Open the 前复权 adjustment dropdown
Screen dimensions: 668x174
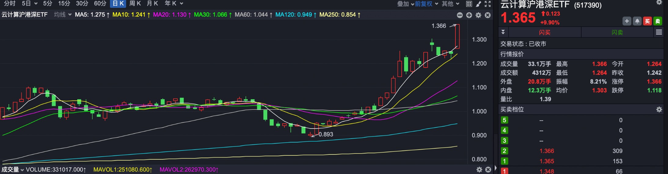tap(426, 4)
